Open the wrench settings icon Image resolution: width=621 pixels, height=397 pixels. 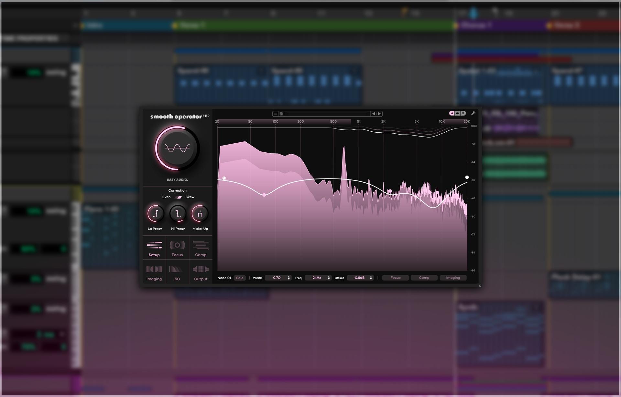pyautogui.click(x=473, y=113)
